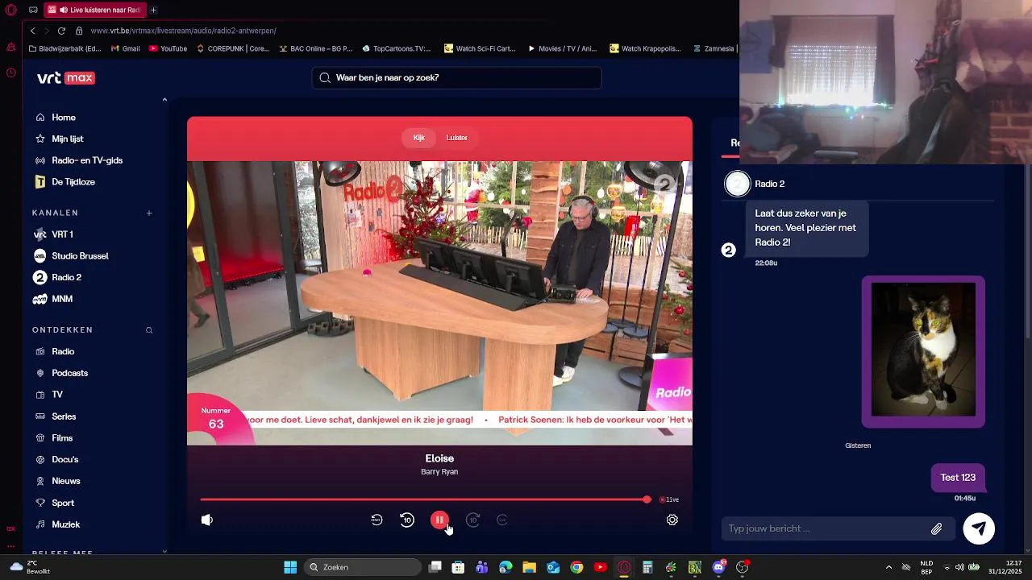Viewport: 1032px width, 580px height.
Task: Open Chrome from taskbar
Action: pyautogui.click(x=576, y=567)
